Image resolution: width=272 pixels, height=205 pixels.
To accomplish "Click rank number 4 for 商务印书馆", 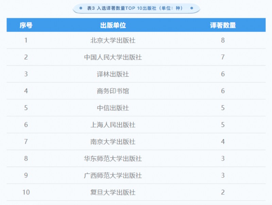I will coord(26,91).
